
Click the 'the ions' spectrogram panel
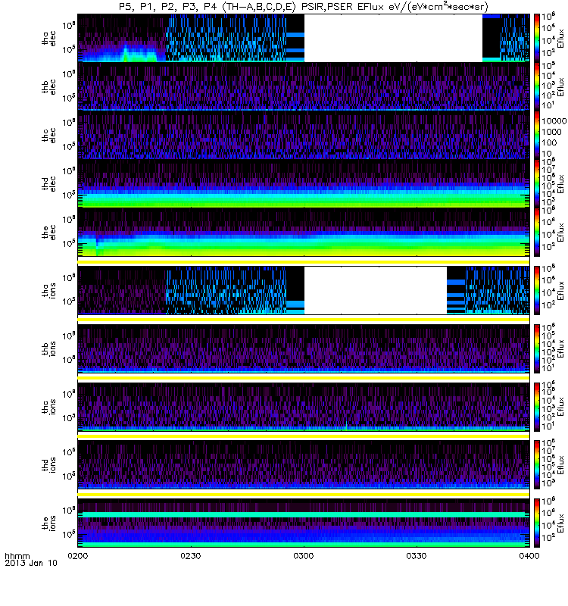click(304, 523)
